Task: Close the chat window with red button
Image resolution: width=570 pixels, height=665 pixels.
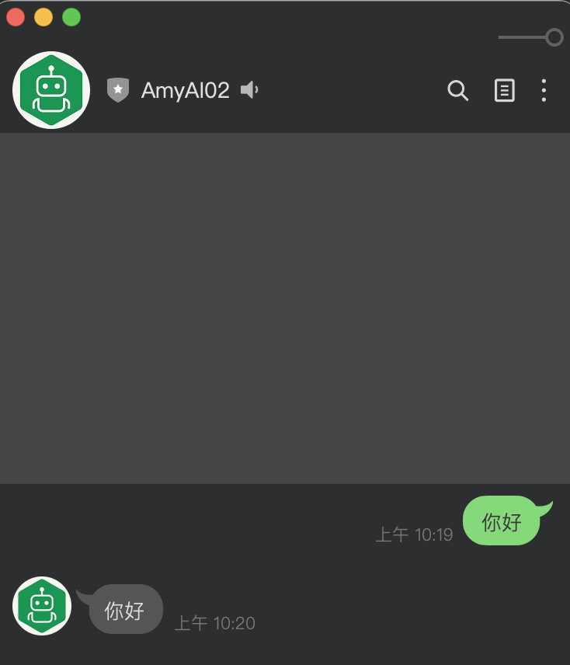Action: pos(16,17)
